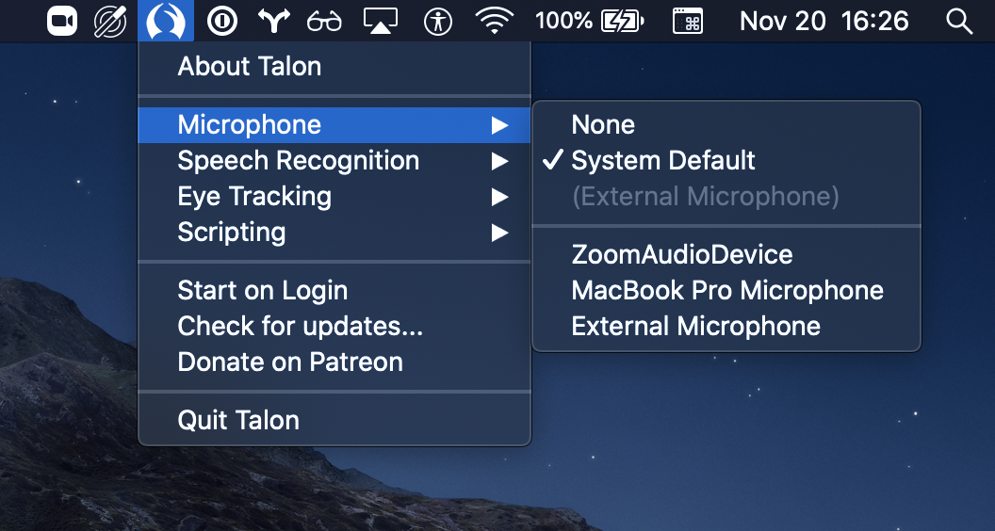
Task: Click Check for updates
Action: point(301,327)
